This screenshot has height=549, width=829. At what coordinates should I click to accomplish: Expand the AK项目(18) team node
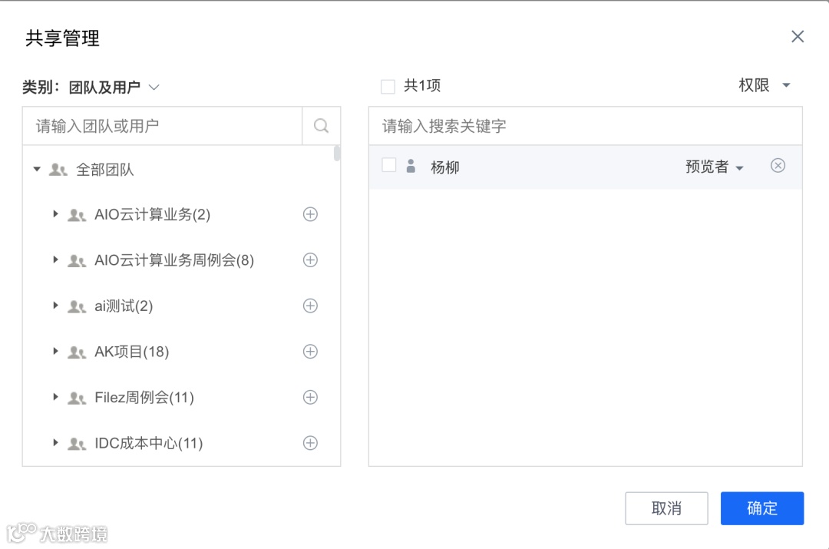pos(55,352)
